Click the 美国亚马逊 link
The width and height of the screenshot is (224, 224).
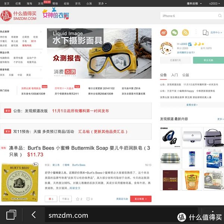pos(122,199)
